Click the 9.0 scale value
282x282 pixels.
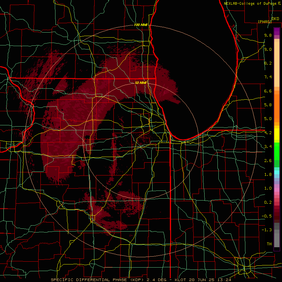[268, 49]
